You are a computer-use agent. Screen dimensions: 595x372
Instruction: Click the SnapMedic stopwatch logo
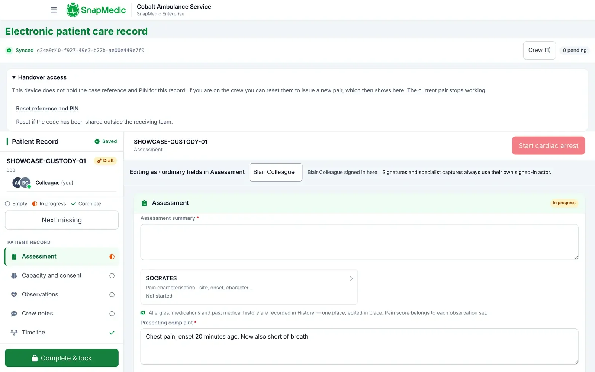[x=73, y=10]
